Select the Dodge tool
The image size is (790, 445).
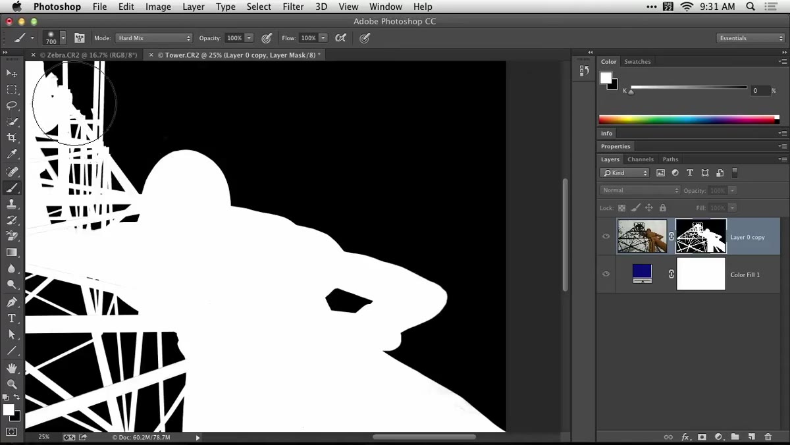click(12, 285)
